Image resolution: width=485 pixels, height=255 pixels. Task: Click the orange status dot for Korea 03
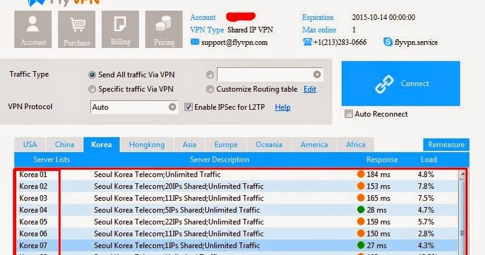361,198
